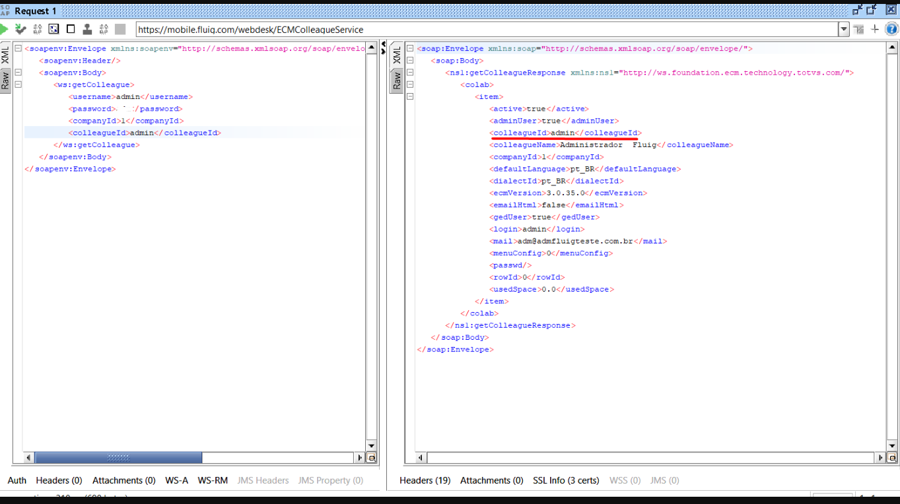Image resolution: width=900 pixels, height=504 pixels.
Task: Open the endpoint URL dropdown arrow
Action: pyautogui.click(x=843, y=29)
